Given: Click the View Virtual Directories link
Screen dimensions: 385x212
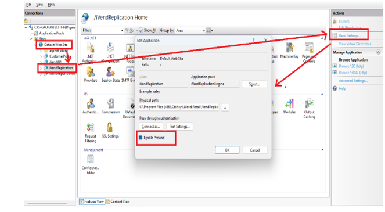Looking at the screenshot, I should click(x=355, y=44).
